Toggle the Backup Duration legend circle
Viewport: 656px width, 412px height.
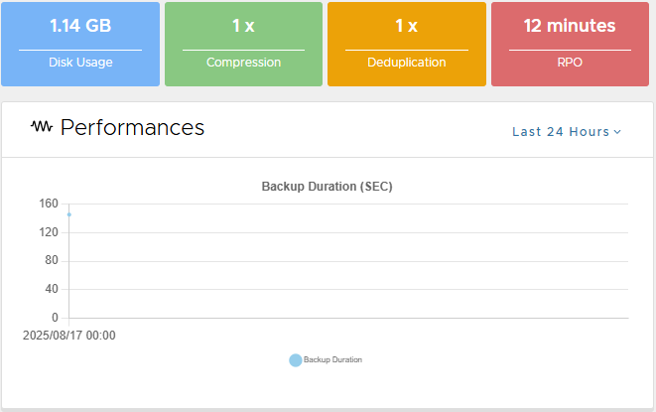[x=295, y=360]
